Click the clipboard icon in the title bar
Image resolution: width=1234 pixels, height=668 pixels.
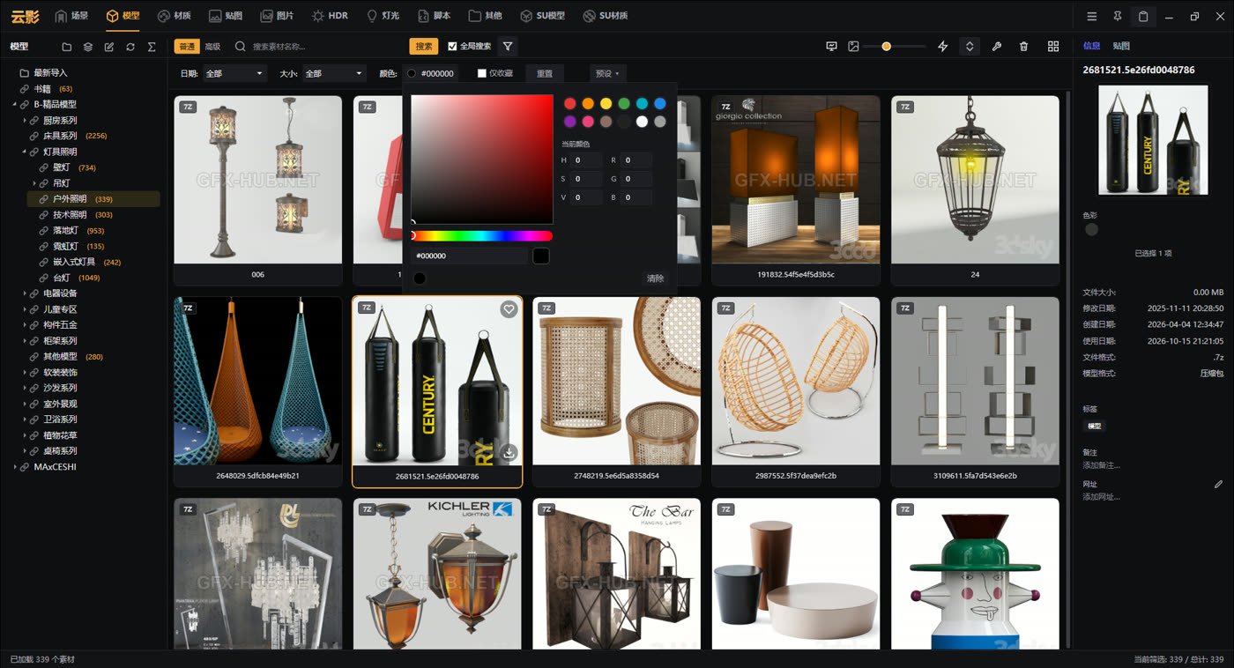(x=1143, y=16)
